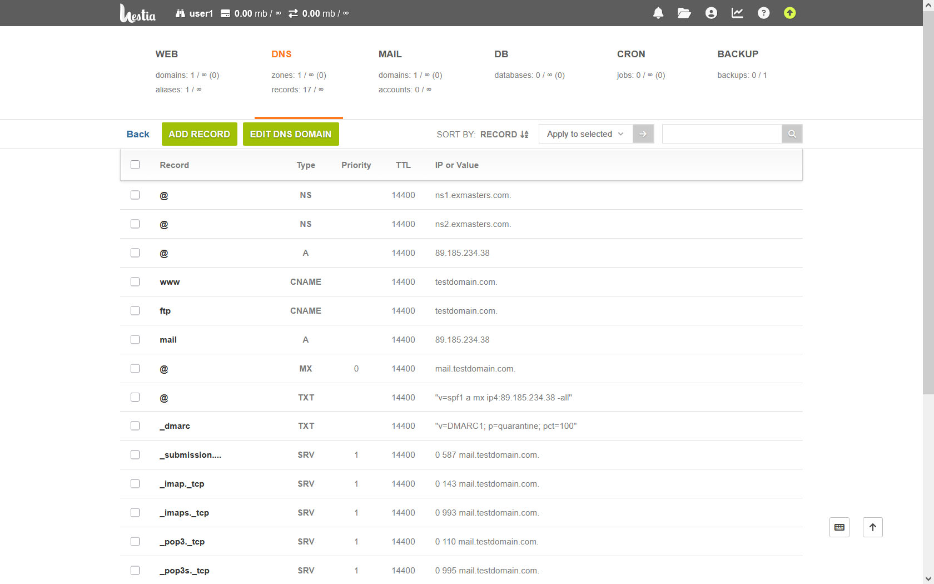Viewport: 934px width, 584px height.
Task: Open the file manager folder icon
Action: coord(684,13)
